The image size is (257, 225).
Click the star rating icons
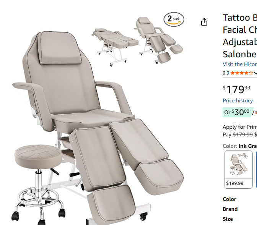click(x=241, y=73)
